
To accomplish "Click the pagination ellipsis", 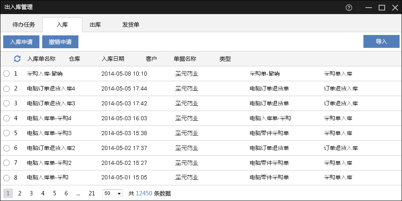I will click(78, 193).
